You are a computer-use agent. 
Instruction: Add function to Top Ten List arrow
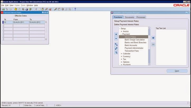pyautogui.click(x=153, y=38)
